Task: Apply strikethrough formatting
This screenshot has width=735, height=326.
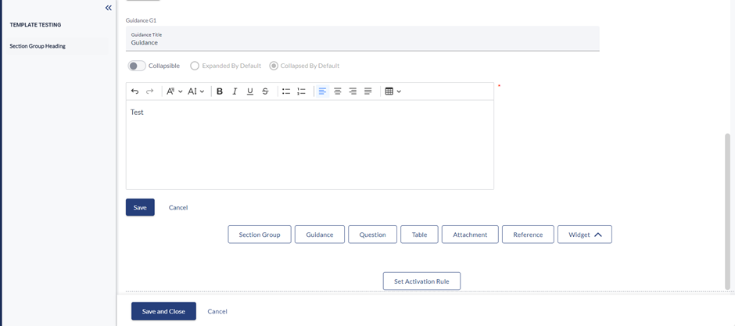Action: pyautogui.click(x=265, y=91)
